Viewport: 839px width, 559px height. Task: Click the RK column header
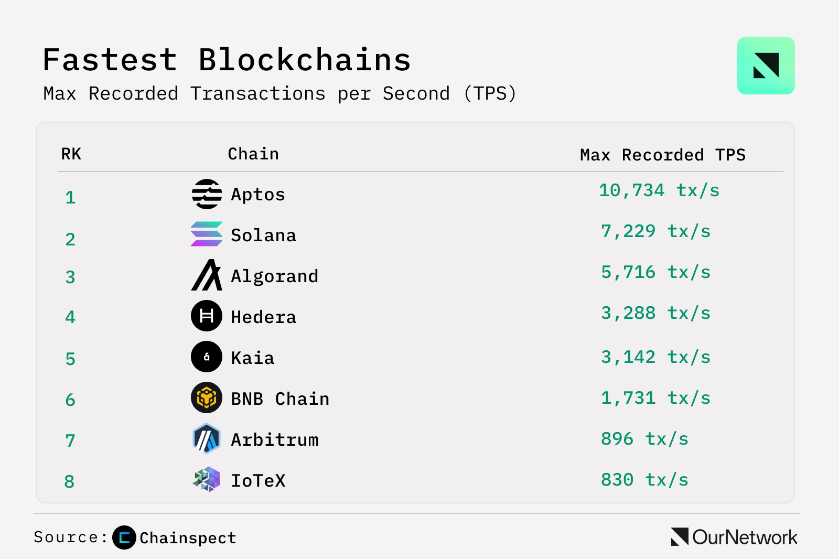[71, 154]
